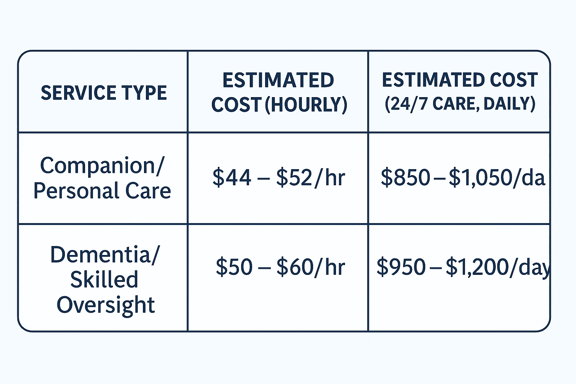Select the COST (HOURLY) text line
This screenshot has width=576, height=384.
point(279,104)
